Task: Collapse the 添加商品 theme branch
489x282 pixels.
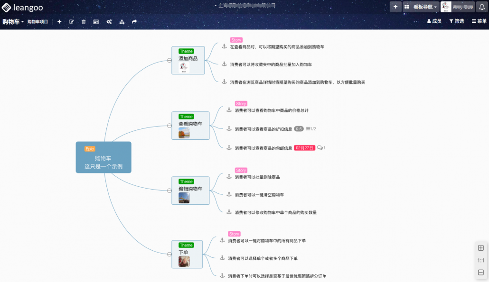Action: (169, 60)
